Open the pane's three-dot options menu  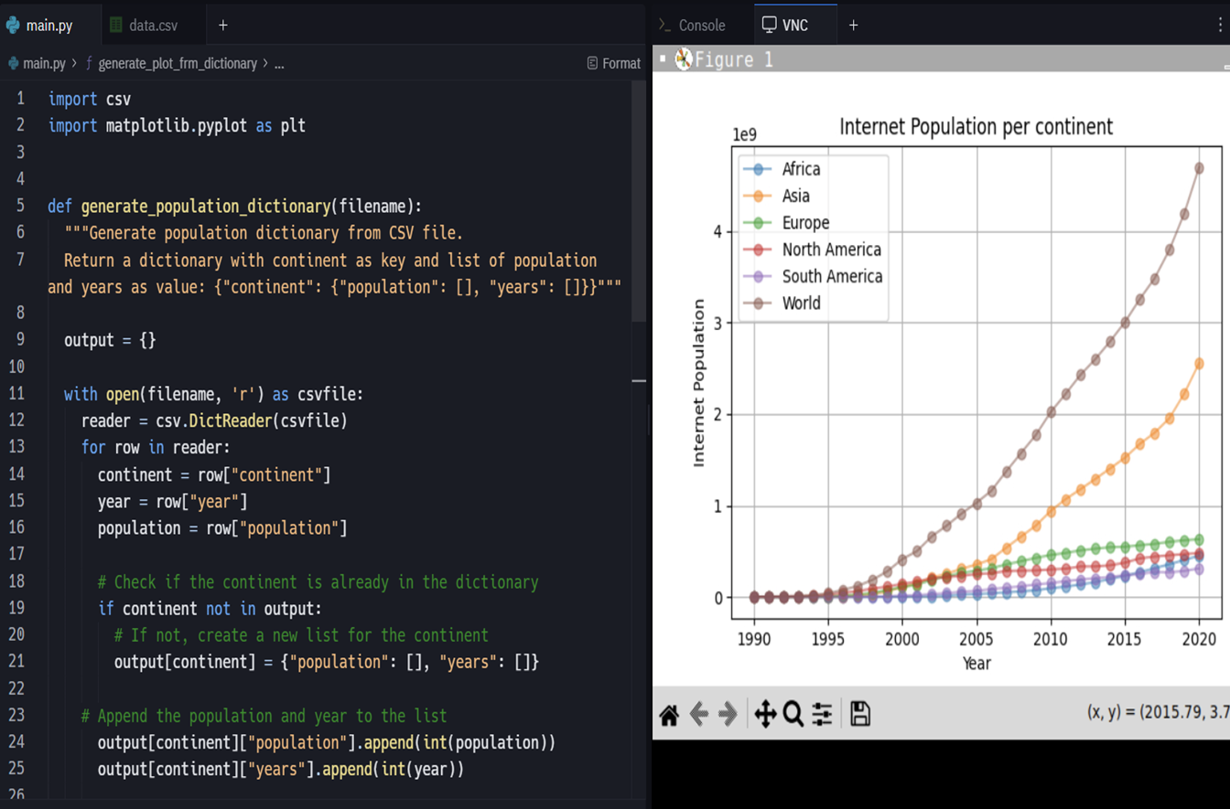(x=1221, y=26)
